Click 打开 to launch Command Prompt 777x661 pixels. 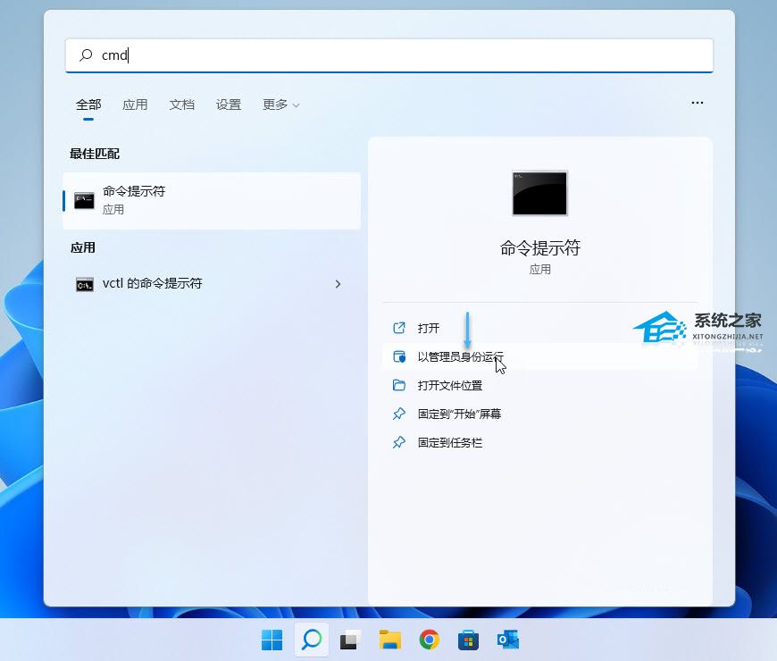pos(429,329)
